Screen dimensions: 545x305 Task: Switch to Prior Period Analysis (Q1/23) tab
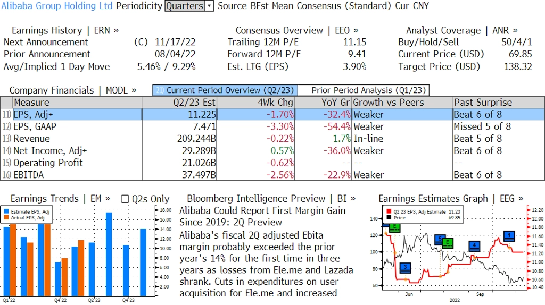pyautogui.click(x=364, y=90)
